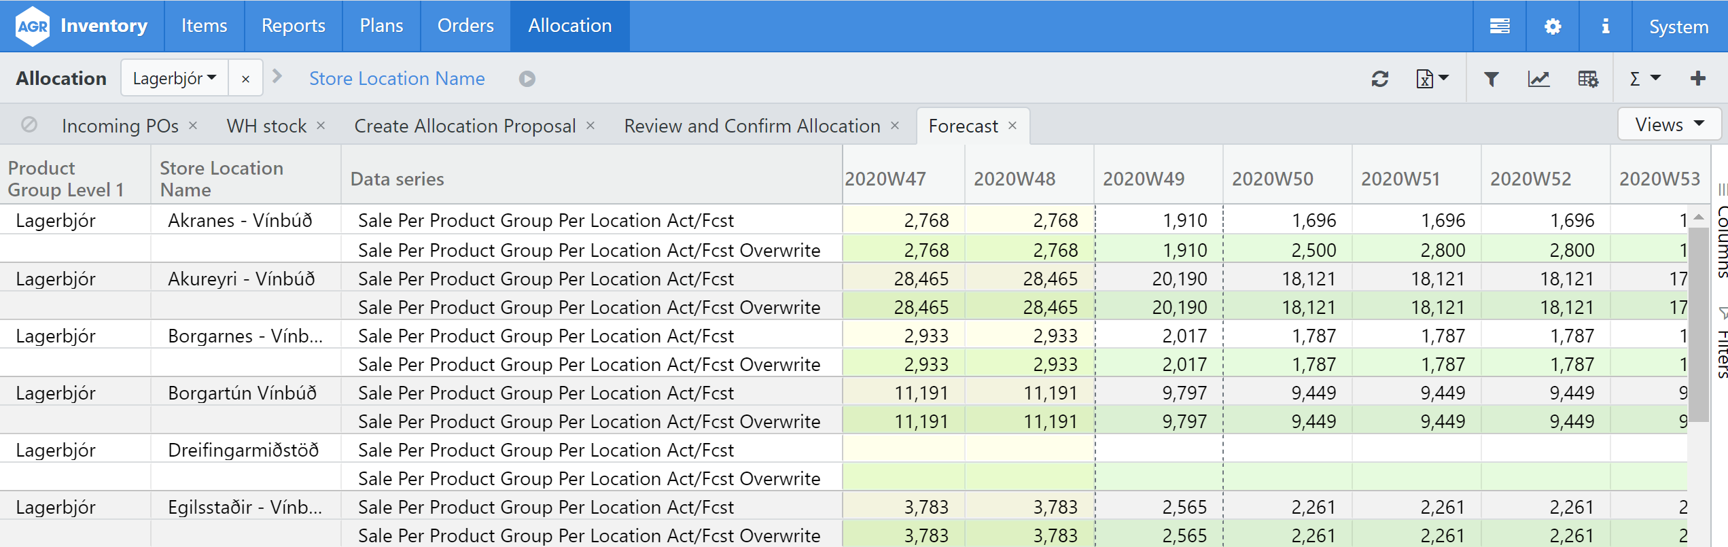Open the settings gear icon
The height and width of the screenshot is (547, 1728).
[1553, 27]
